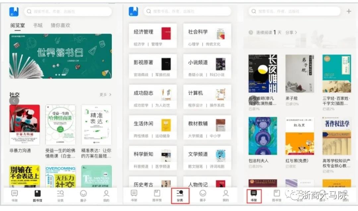The width and height of the screenshot is (358, 211).
Task: Click the 悬疑小说 subcategory link
Action: 196,74
